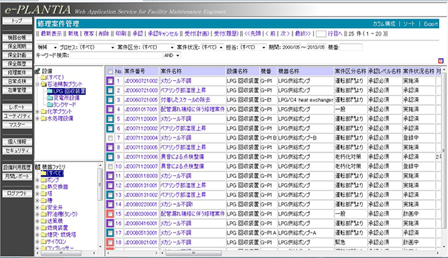
Task: Check the checkbox for row 10 J20071120007
Action: (x=110, y=166)
